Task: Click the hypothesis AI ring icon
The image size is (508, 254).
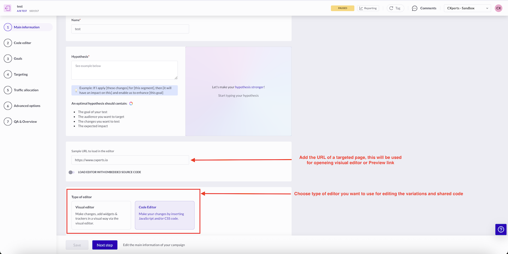Action: click(x=131, y=104)
